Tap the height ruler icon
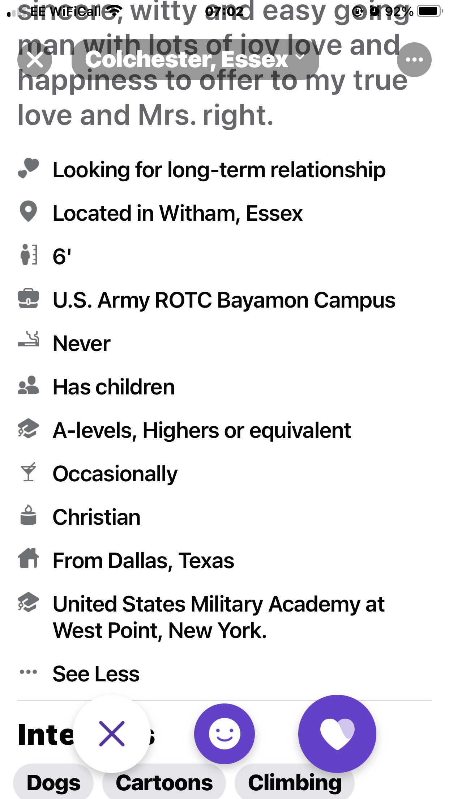This screenshot has height=799, width=449. 28,254
